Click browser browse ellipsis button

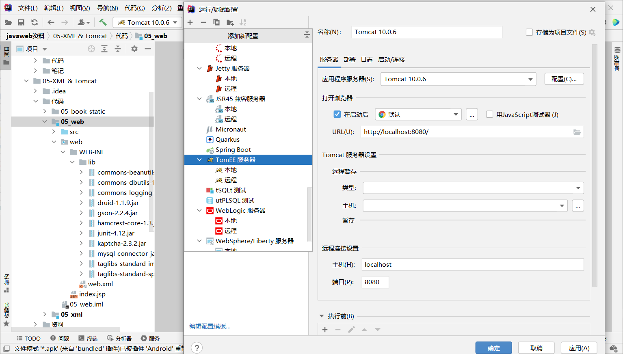pyautogui.click(x=472, y=114)
